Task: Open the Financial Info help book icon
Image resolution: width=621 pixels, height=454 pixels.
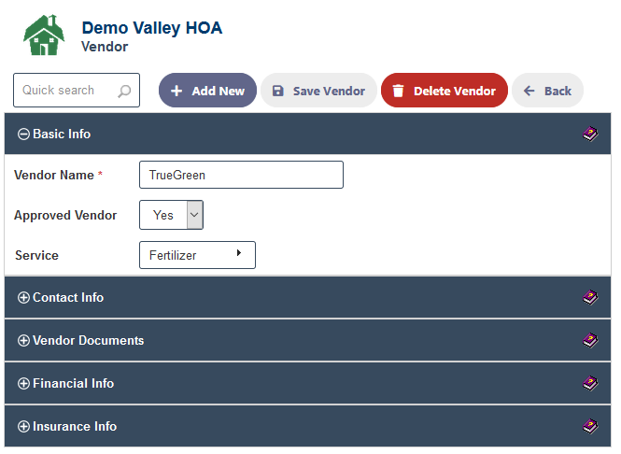Action: click(590, 384)
